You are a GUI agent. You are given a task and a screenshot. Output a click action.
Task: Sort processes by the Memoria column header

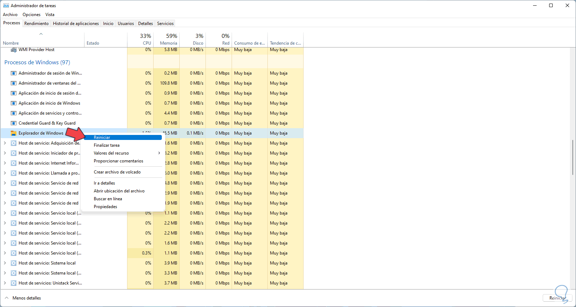click(166, 40)
